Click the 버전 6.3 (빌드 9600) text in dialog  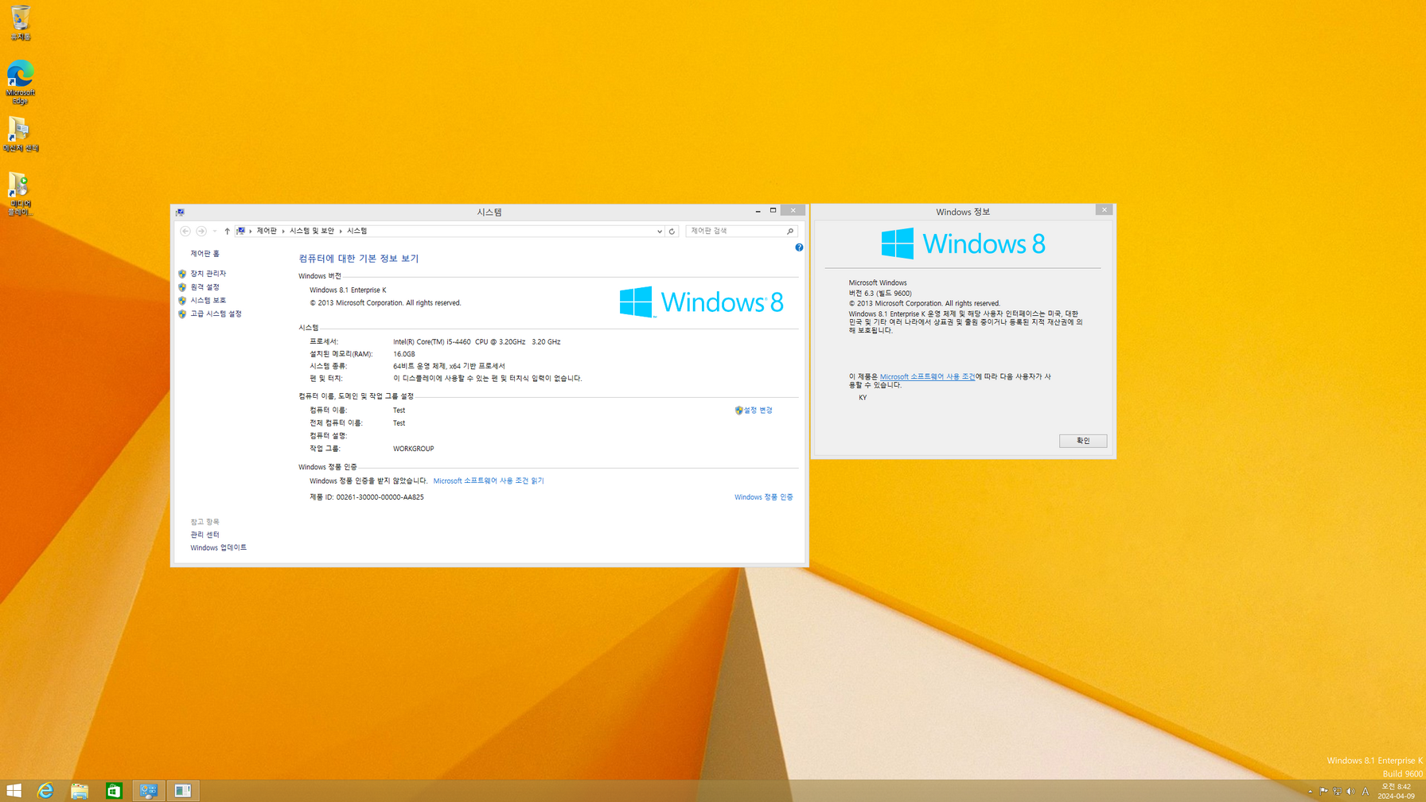pyautogui.click(x=880, y=294)
